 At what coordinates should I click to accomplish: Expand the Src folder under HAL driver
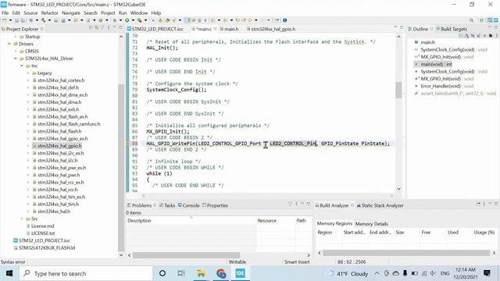point(22,219)
